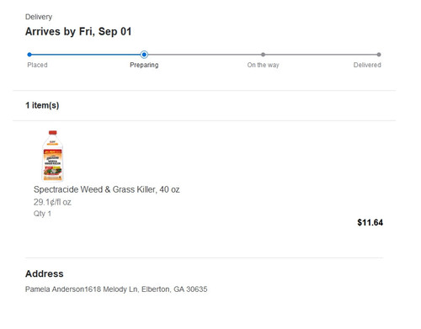
Task: Click the $11.64 item price
Action: 370,223
